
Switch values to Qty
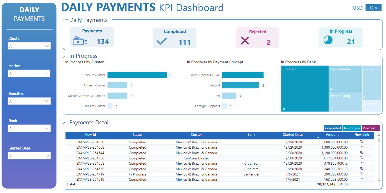[x=373, y=8]
